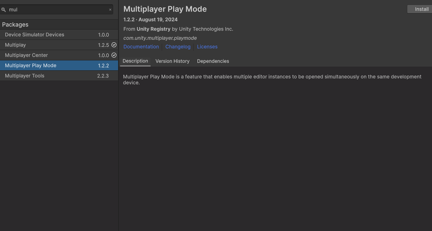The height and width of the screenshot is (231, 432).
Task: Switch to the Version History tab
Action: (172, 61)
